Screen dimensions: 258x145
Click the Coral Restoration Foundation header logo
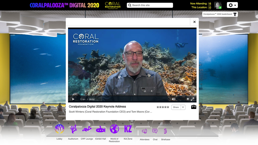113,5
